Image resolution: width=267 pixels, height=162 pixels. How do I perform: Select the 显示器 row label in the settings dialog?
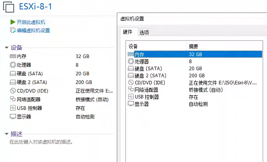pyautogui.click(x=142, y=104)
